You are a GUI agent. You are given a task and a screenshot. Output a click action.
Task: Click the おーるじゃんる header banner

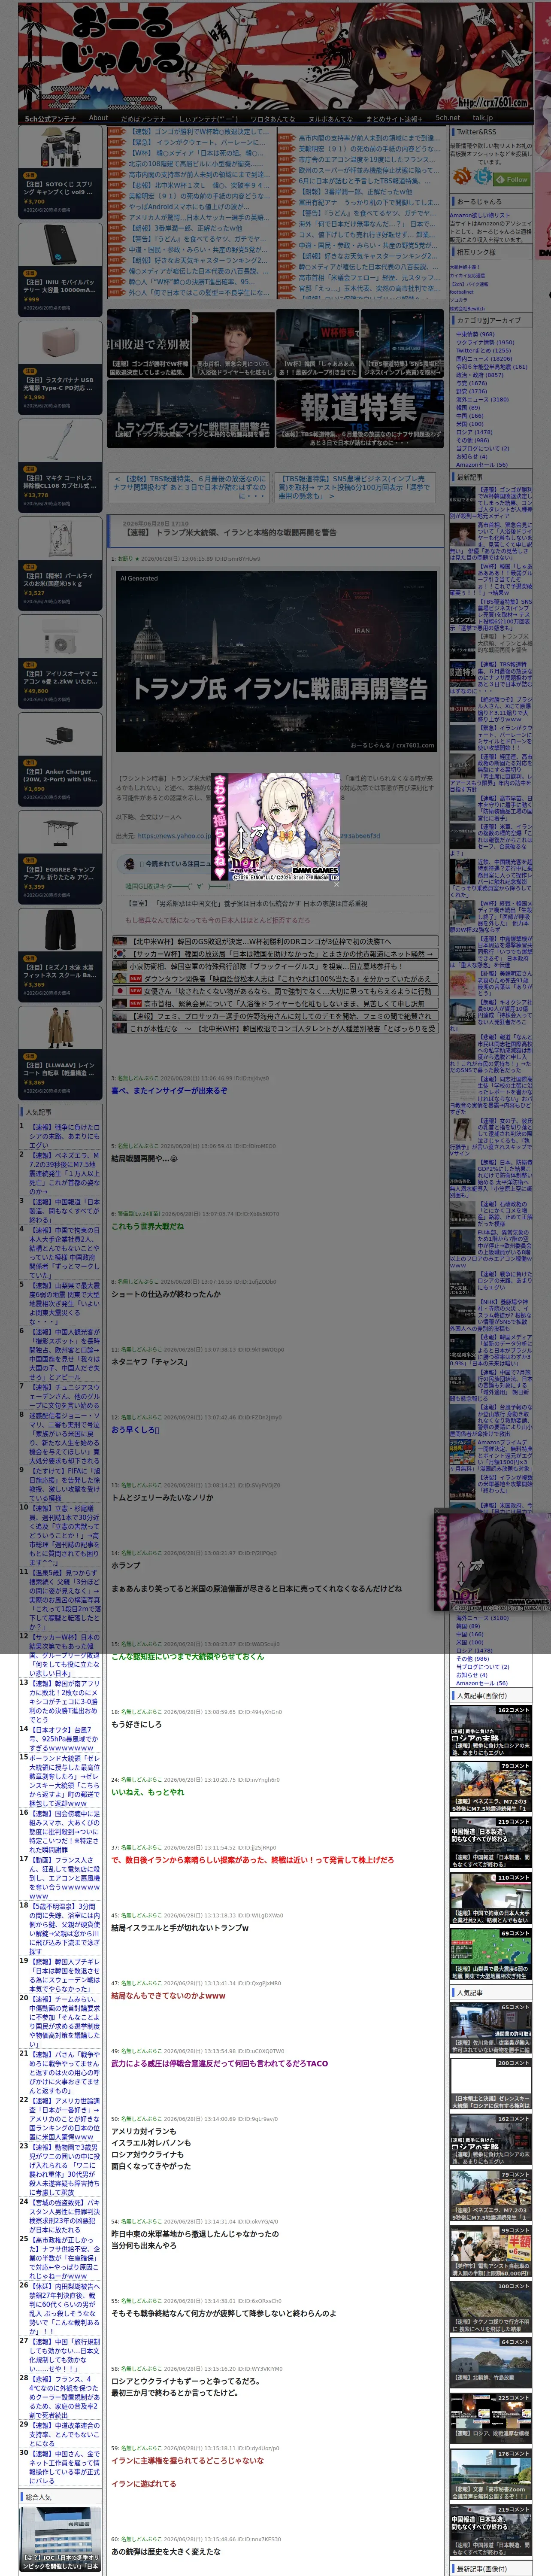pyautogui.click(x=276, y=55)
